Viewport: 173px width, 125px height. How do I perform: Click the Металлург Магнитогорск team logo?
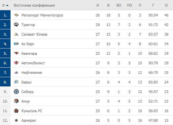coord(16,15)
